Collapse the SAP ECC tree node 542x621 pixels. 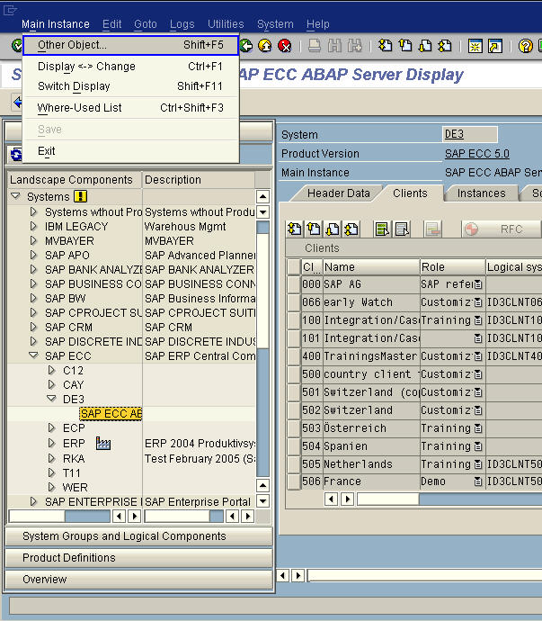(33, 355)
